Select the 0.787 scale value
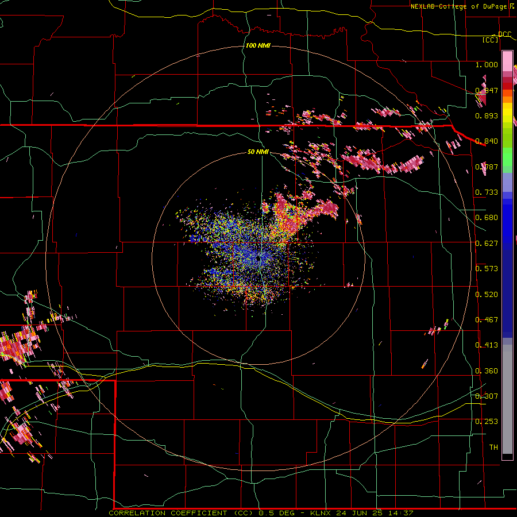Viewport: 517px width, 517px height. point(487,167)
